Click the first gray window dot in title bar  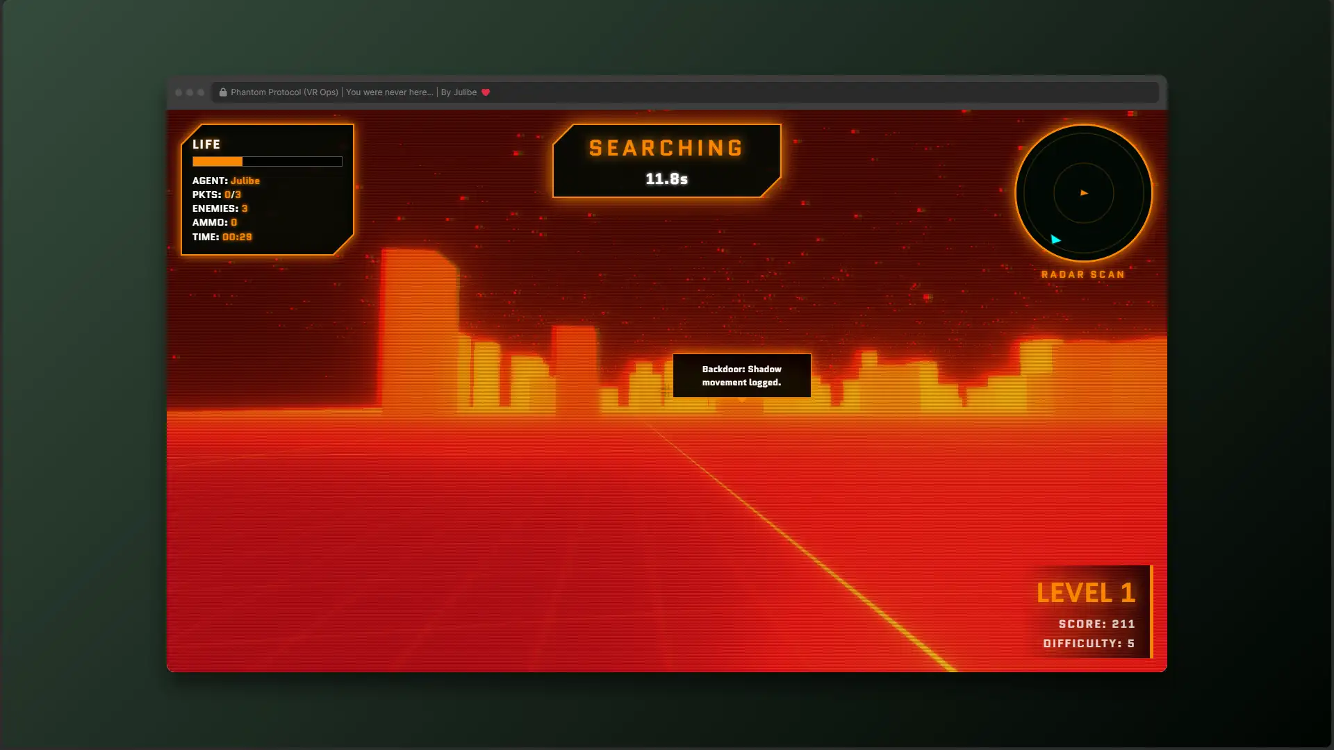pos(179,92)
